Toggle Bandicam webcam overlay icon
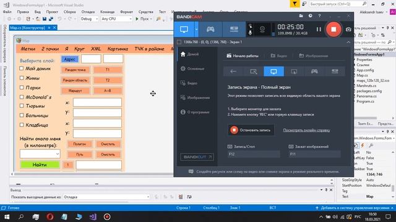Screen dimensions: 396x222 point(262,30)
